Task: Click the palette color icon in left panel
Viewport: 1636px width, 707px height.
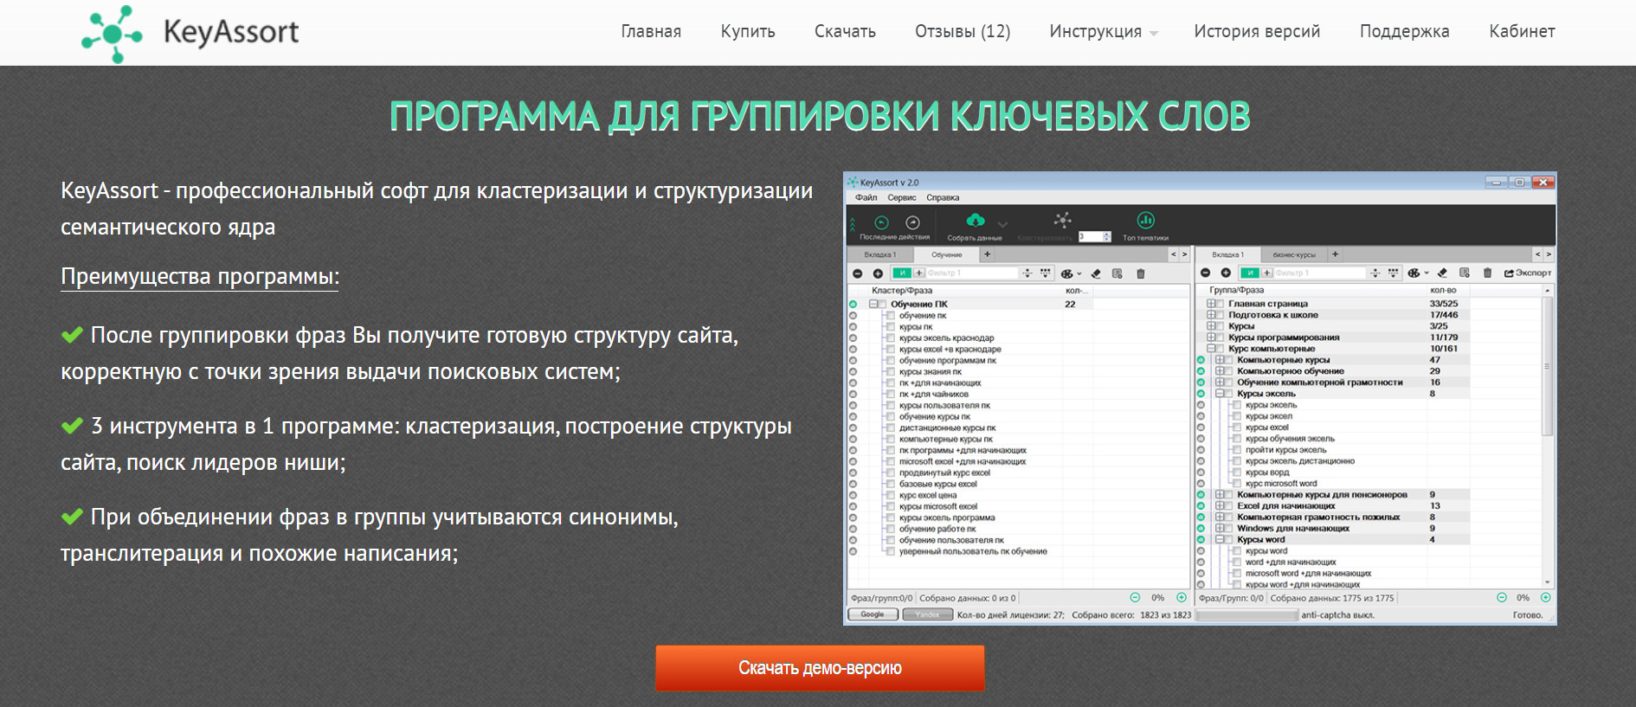Action: [1067, 273]
